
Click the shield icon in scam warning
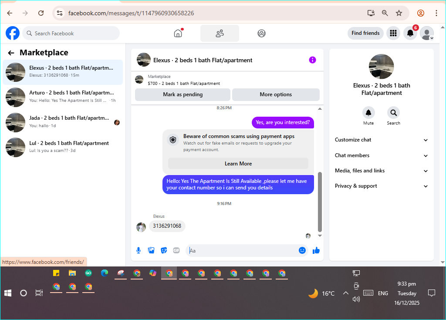[173, 140]
